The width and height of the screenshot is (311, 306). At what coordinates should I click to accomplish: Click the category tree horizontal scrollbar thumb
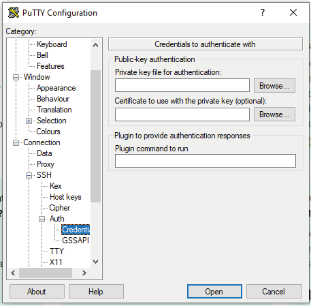(46, 273)
